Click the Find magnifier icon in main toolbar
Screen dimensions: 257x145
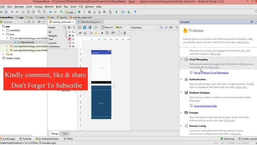pyautogui.click(x=39, y=12)
